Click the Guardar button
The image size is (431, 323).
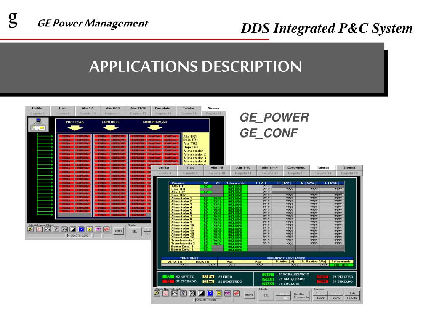pyautogui.click(x=352, y=298)
